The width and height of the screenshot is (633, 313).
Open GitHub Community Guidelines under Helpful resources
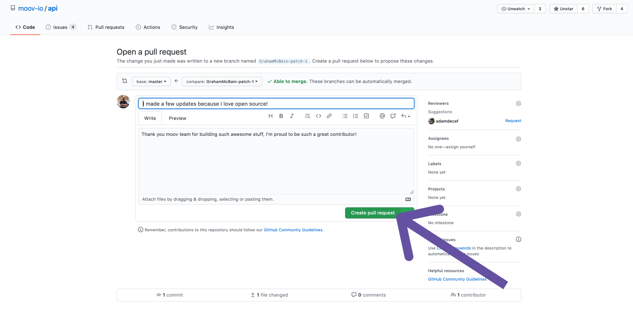point(457,279)
